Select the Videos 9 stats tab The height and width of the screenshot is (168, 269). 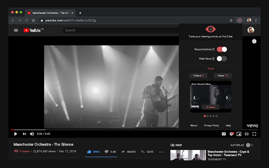coord(198,76)
